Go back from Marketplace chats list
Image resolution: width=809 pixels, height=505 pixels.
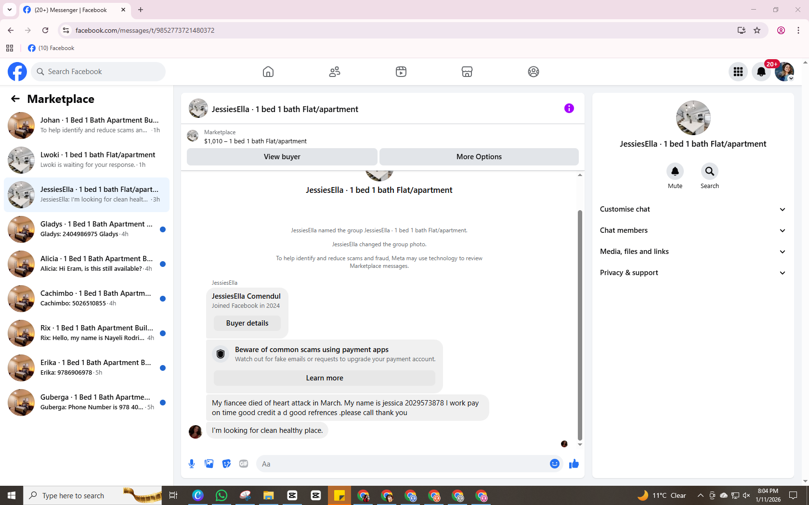(15, 99)
